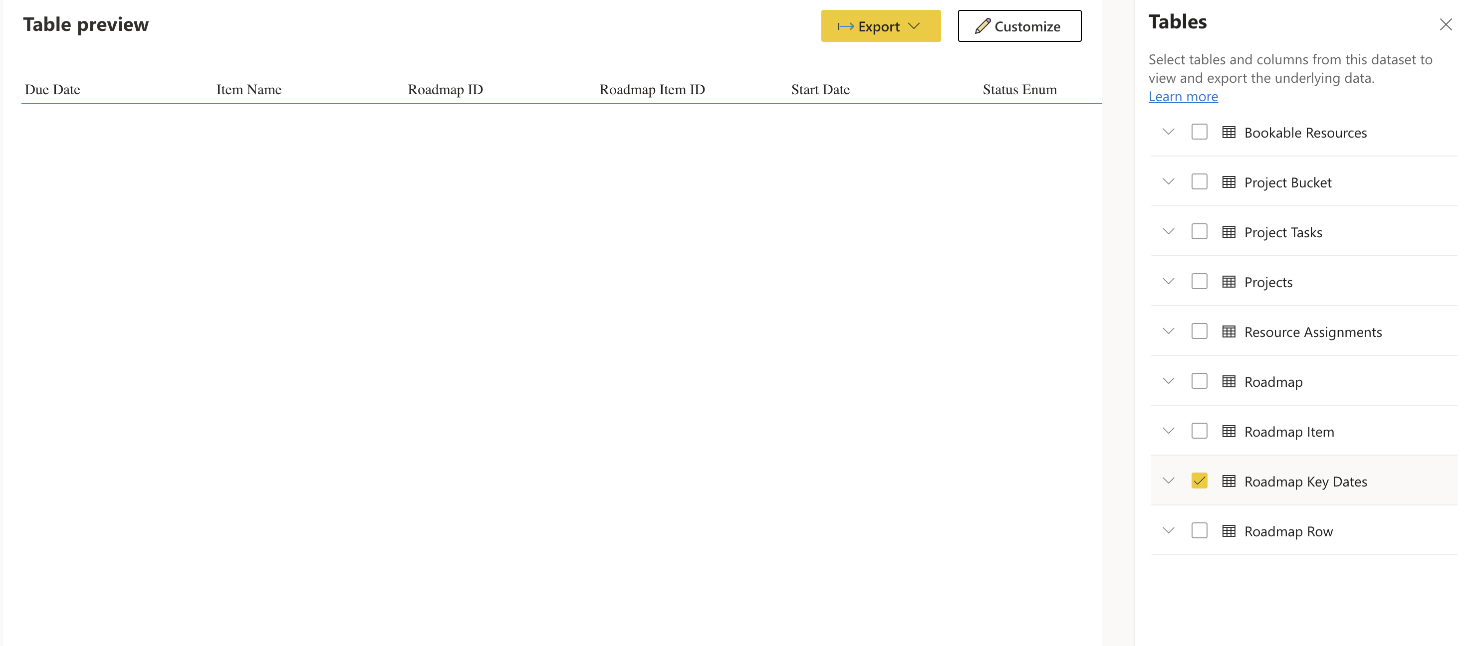Click the Resource Assignments table icon
This screenshot has height=646, width=1469.
click(x=1229, y=331)
